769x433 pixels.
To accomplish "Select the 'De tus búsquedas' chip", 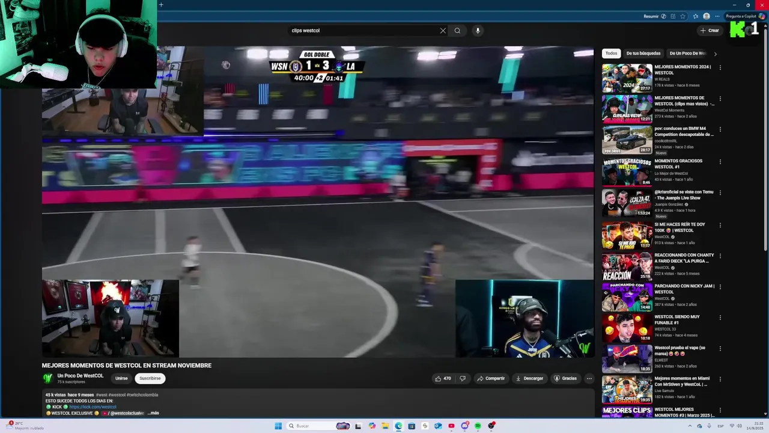I will point(643,54).
